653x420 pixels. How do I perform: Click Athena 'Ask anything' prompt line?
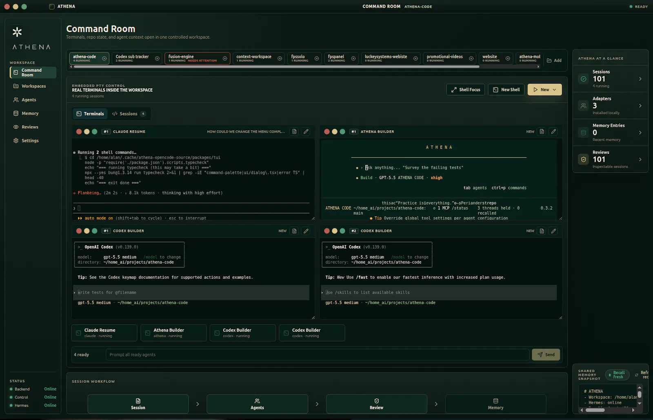coord(414,168)
